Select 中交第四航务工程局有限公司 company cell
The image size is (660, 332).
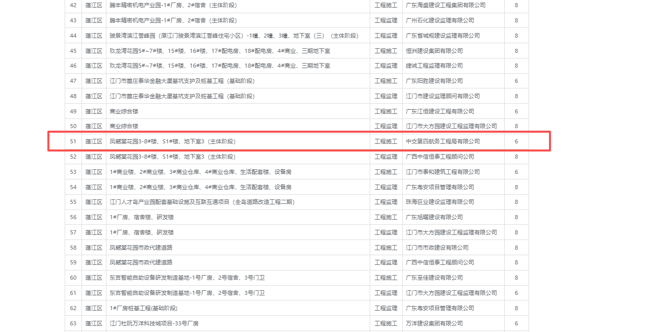click(x=442, y=141)
